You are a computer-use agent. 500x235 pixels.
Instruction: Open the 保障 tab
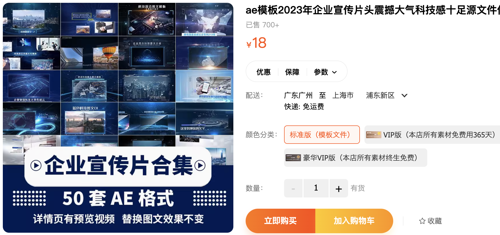[292, 72]
